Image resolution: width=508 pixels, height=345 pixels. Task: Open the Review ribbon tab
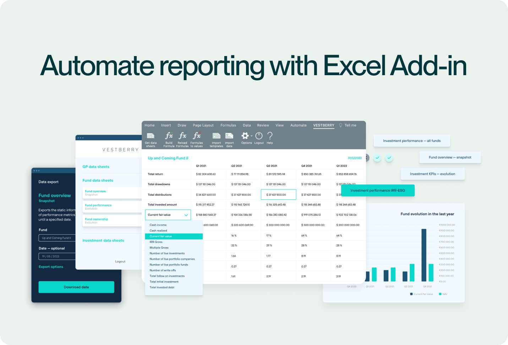point(263,125)
